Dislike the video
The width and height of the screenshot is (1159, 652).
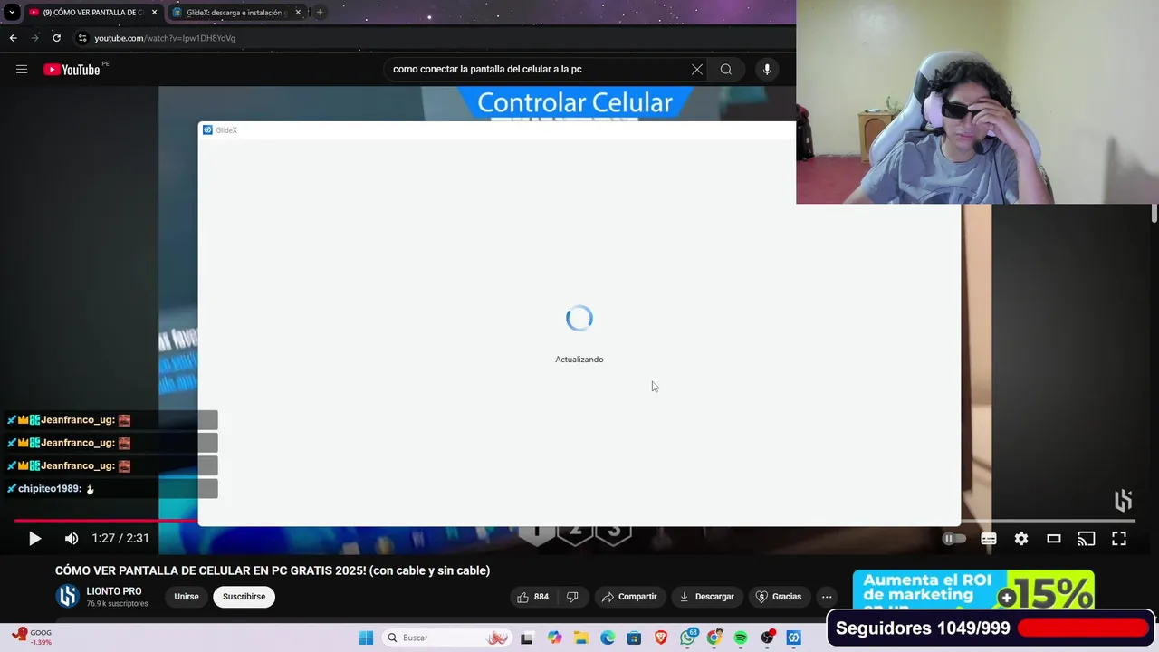[x=572, y=597]
